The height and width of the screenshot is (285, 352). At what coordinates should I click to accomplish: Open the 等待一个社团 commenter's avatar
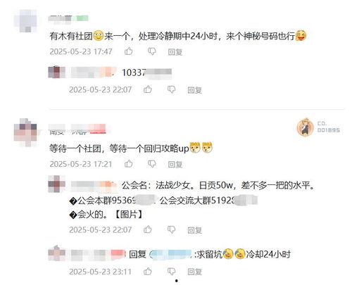pos(25,132)
